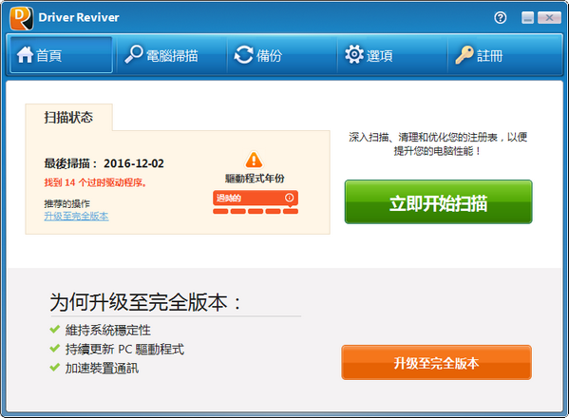Viewport: 569px width, 418px height.
Task: Click the orange warning triangle icon
Action: (x=254, y=160)
